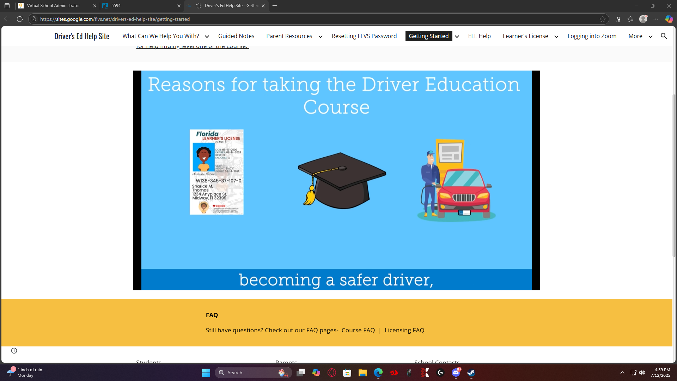Image resolution: width=677 pixels, height=381 pixels.
Task: Open the Guided Notes page
Action: point(236,36)
